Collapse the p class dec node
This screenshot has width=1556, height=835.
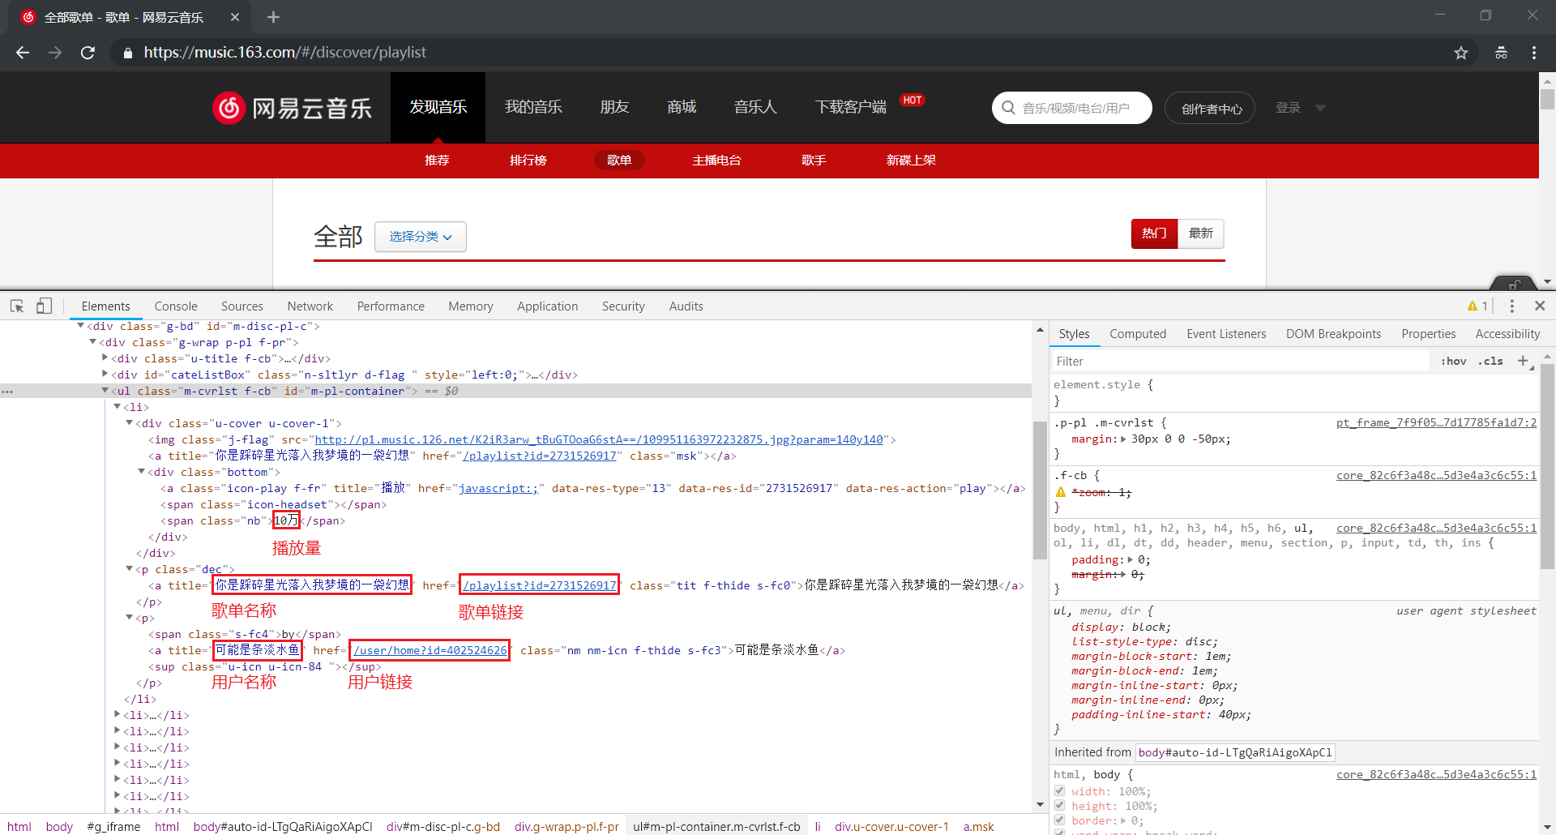pos(129,568)
